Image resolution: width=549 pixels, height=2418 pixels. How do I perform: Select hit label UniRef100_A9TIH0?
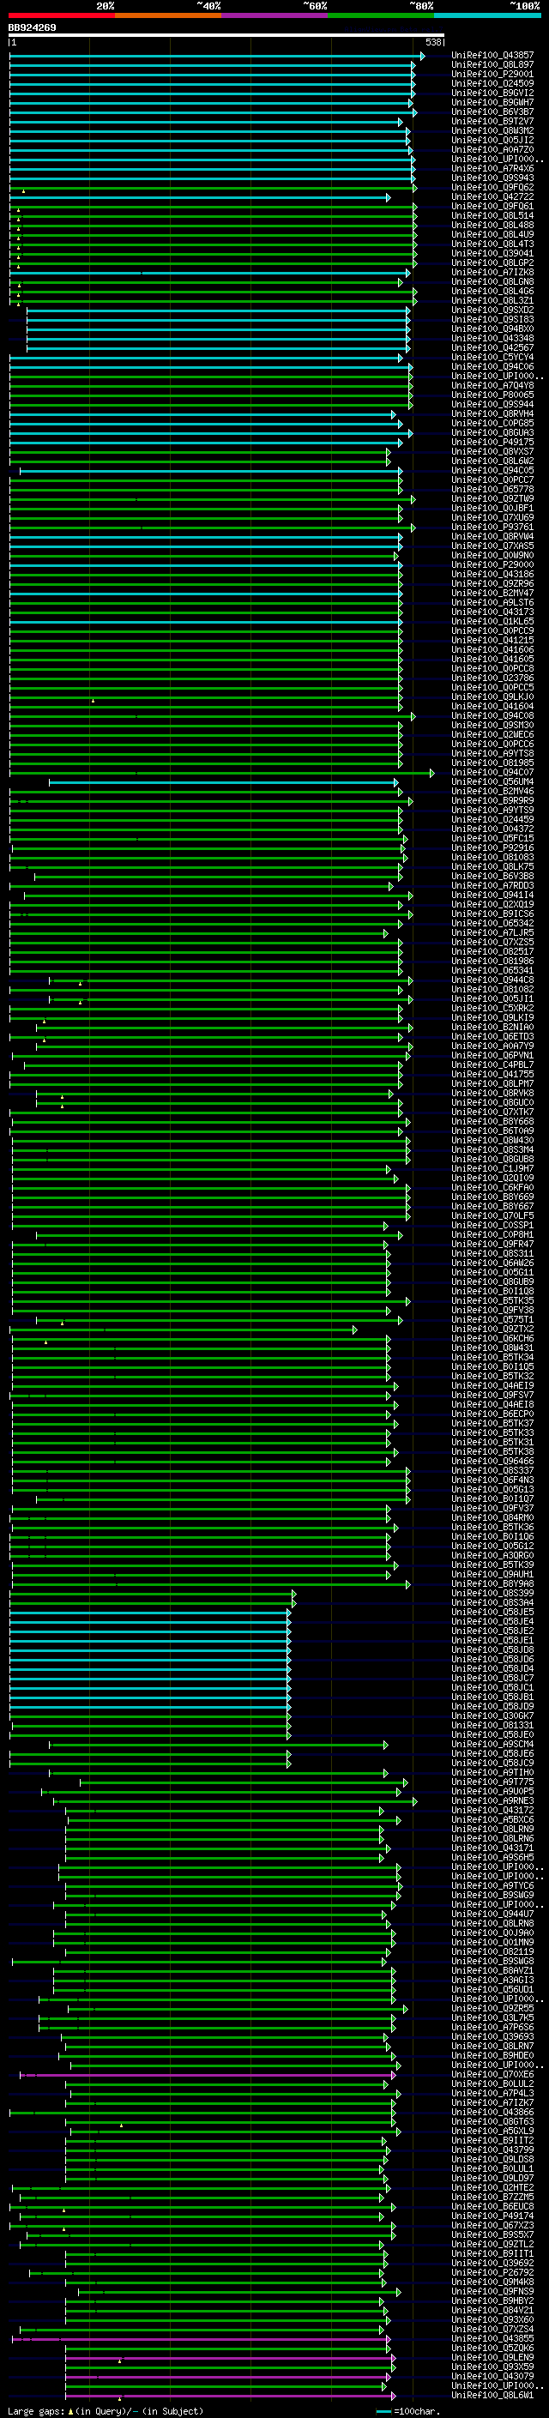[492, 1772]
